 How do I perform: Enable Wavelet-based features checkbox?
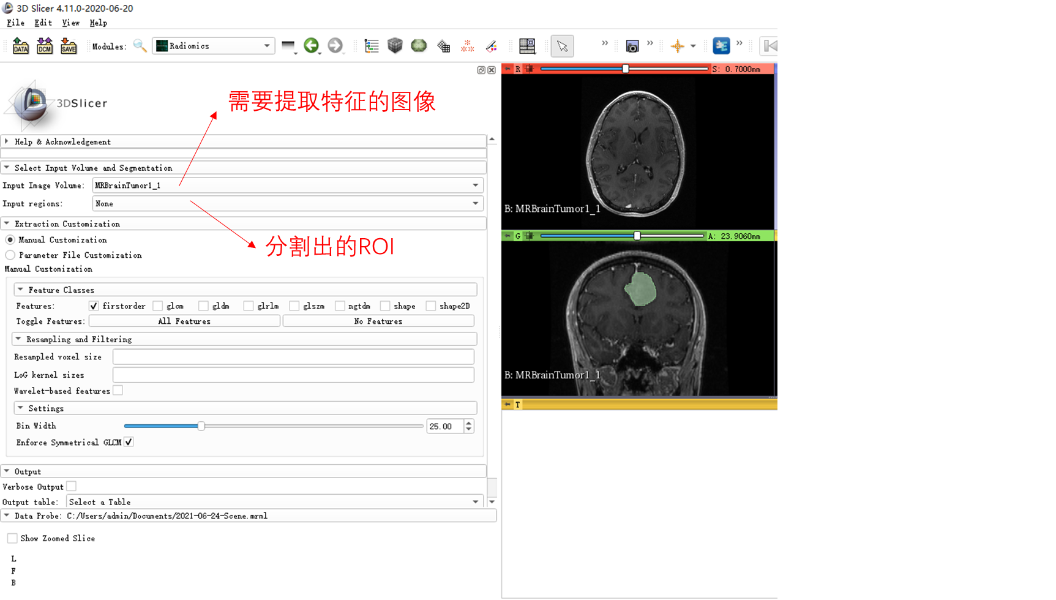(x=118, y=391)
